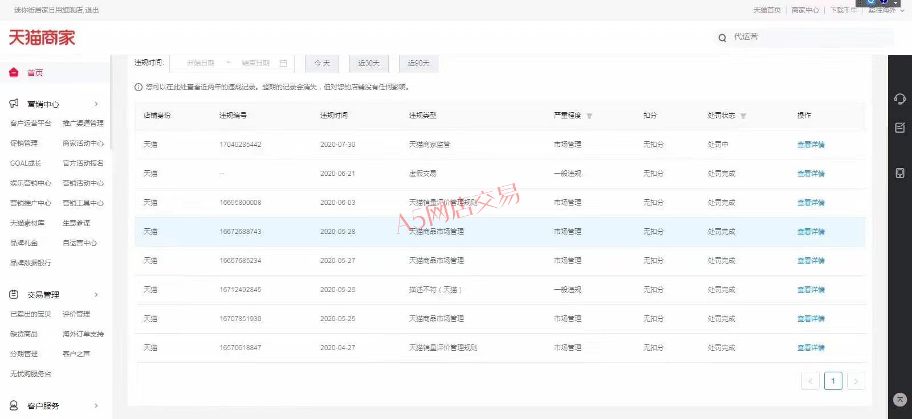Click the customer service person icon
The image size is (912, 419).
click(x=14, y=405)
